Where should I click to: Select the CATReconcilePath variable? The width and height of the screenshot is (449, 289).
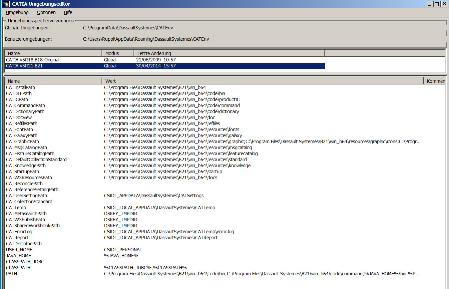[x=24, y=184]
